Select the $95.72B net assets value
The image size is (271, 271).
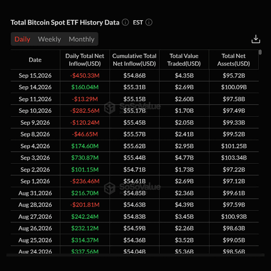(234, 75)
